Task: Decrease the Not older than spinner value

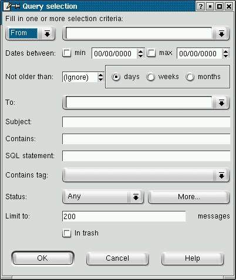Action: (100, 80)
